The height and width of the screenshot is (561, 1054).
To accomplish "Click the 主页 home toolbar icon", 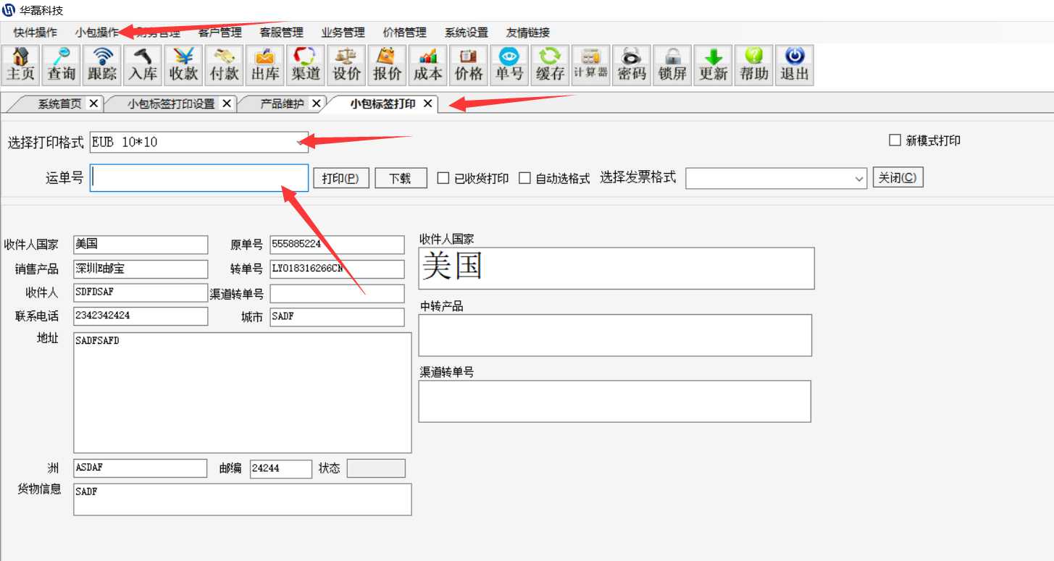I will pyautogui.click(x=21, y=65).
